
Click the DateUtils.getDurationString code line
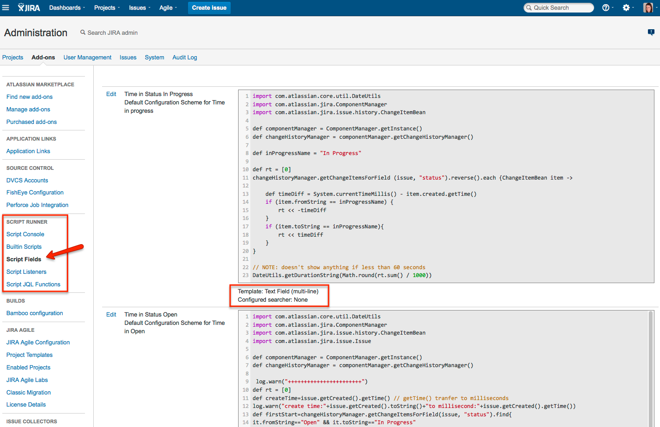pos(342,275)
